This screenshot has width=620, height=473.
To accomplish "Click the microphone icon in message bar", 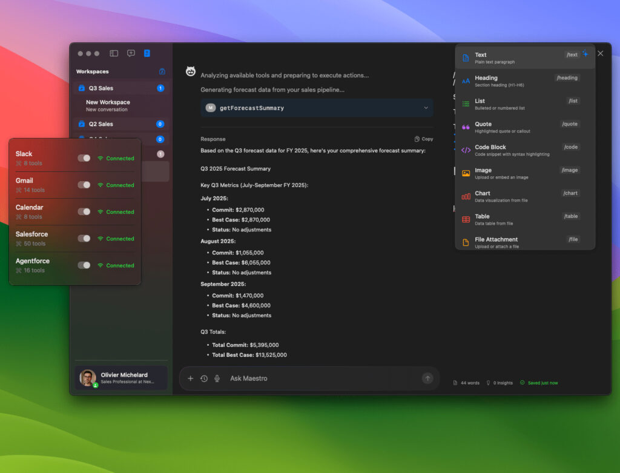I will click(x=217, y=379).
